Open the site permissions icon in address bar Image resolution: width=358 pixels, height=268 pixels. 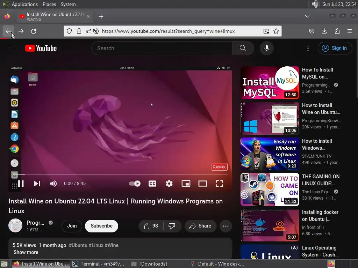(88, 31)
